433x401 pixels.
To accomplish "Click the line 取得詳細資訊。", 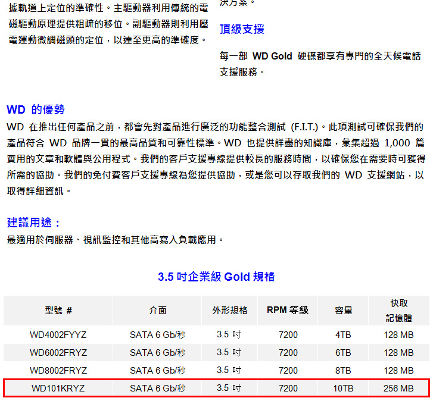I will point(39,191).
